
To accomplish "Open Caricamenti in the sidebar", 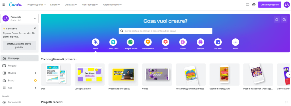I will point(20,102).
